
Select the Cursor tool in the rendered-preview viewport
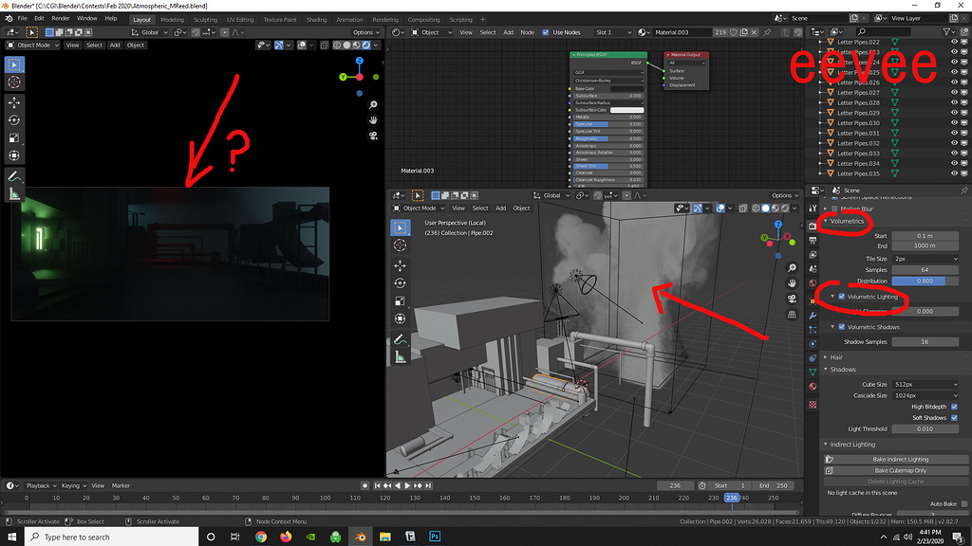14,82
